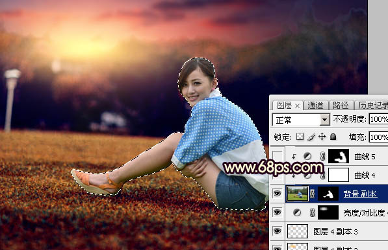Select the 背景 副本 layer mask thumbnail
Screen dimensions: 388x250
pos(328,194)
